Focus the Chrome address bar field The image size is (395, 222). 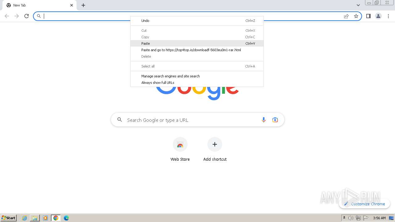coord(197,16)
